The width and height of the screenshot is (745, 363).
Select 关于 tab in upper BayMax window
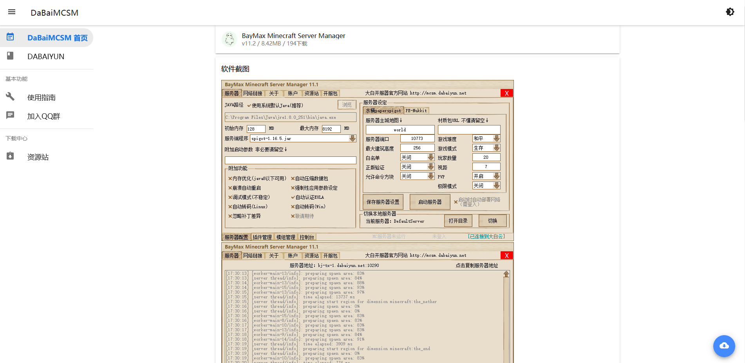tap(274, 93)
